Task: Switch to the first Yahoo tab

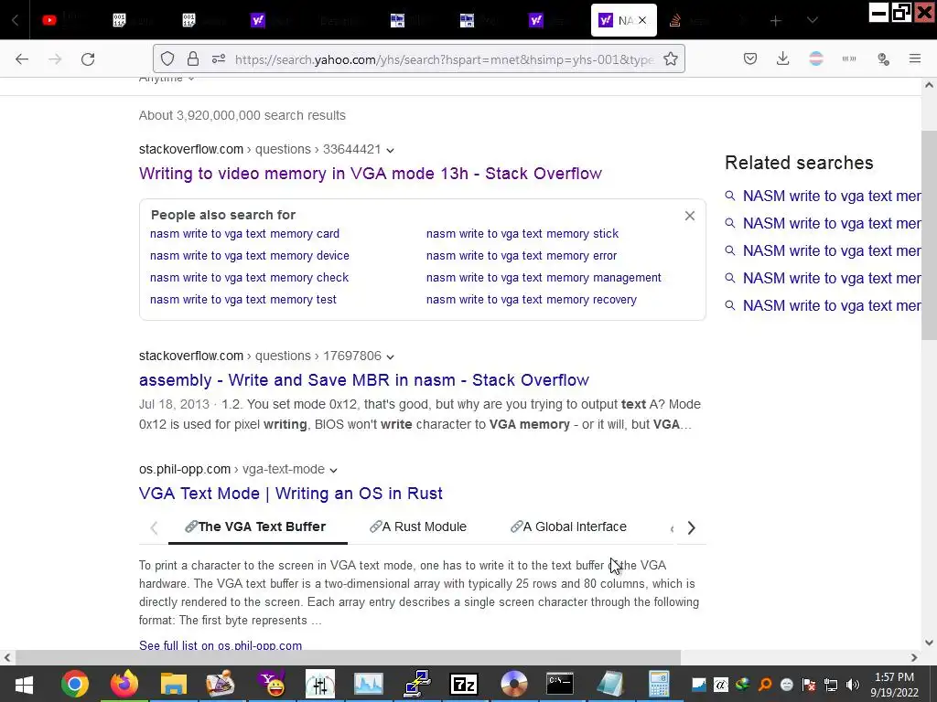Action: point(257,20)
